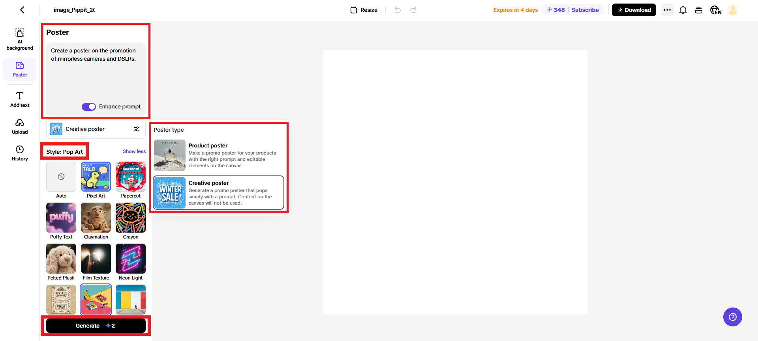Image resolution: width=758 pixels, height=341 pixels.
Task: Toggle the Enhance prompt switch
Action: click(89, 106)
